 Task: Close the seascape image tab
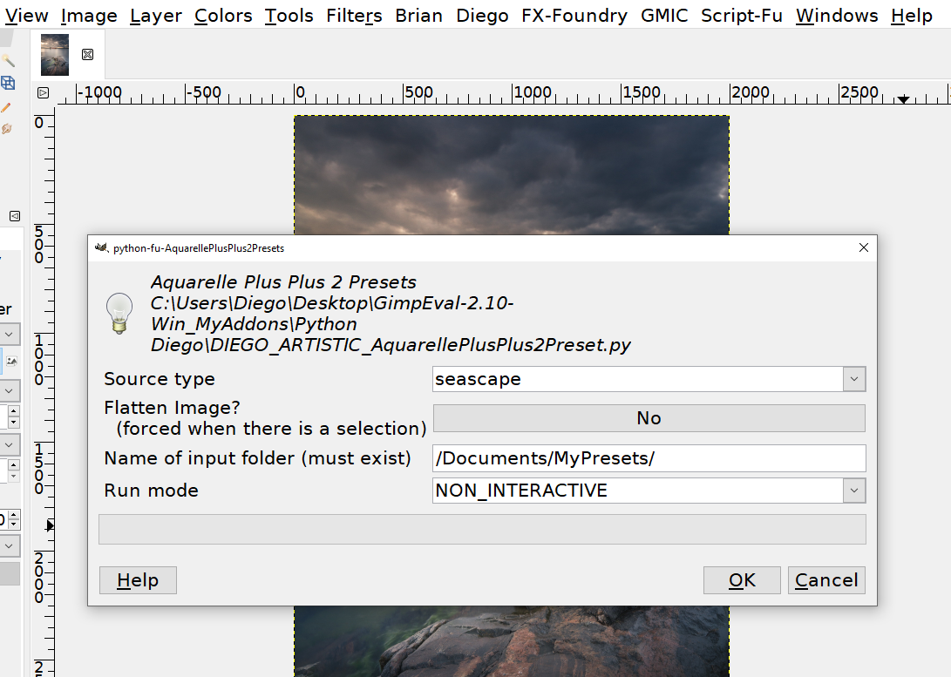[87, 55]
